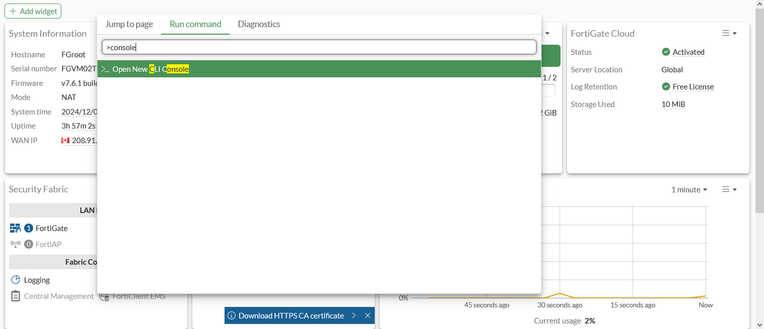The height and width of the screenshot is (329, 764).
Task: Click the Activated status link
Action: coord(689,52)
